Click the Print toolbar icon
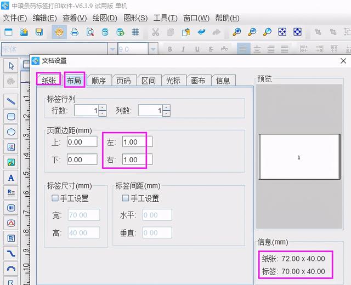 (75, 32)
